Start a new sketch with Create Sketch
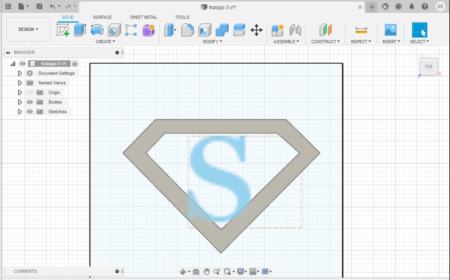The image size is (450, 280). tap(63, 30)
